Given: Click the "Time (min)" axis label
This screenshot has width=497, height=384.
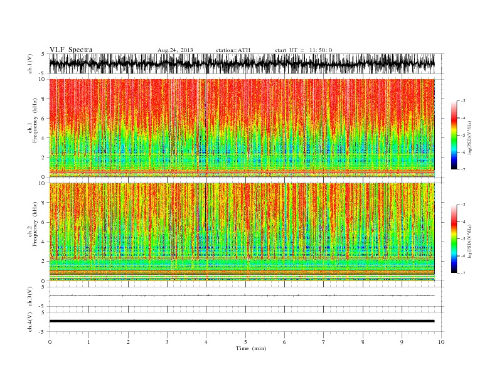Looking at the screenshot, I should 251,348.
